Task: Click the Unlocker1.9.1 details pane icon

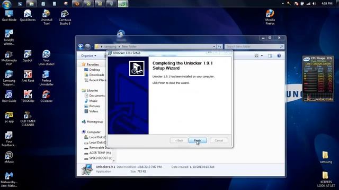Action: 87,169
